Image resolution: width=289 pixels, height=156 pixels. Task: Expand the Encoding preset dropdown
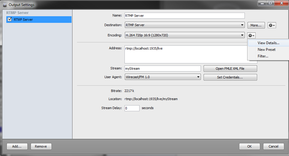[185, 35]
